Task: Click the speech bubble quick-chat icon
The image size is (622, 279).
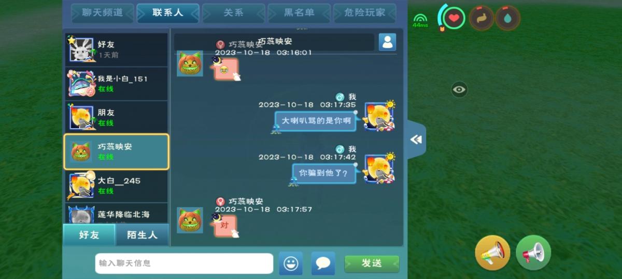Action: pos(323,263)
